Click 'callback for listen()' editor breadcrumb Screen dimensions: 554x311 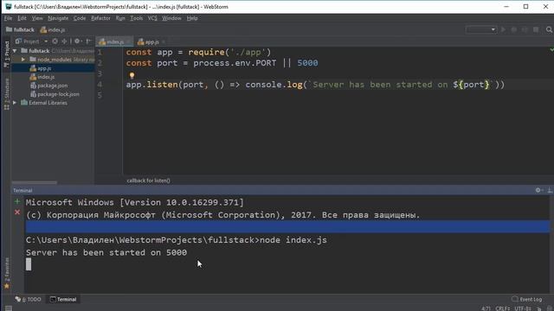[x=148, y=181]
